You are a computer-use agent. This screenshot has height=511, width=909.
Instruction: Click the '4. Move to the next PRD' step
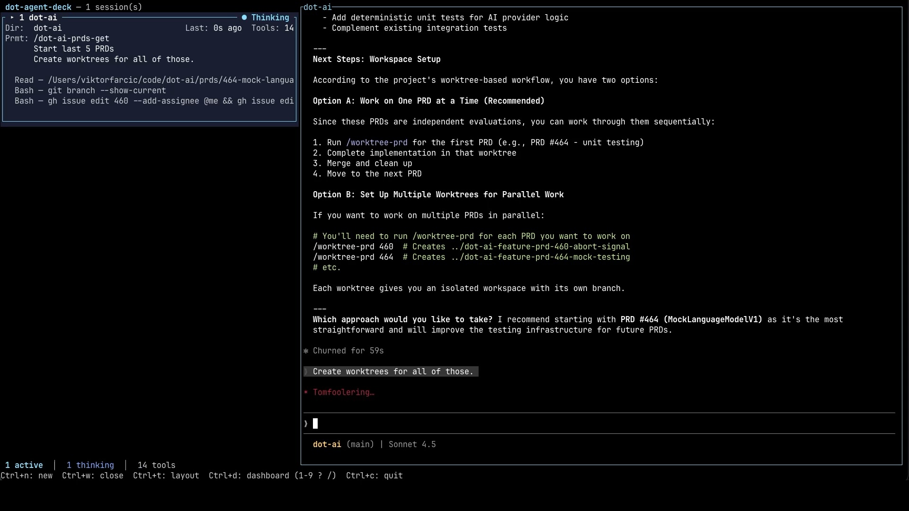tap(367, 174)
